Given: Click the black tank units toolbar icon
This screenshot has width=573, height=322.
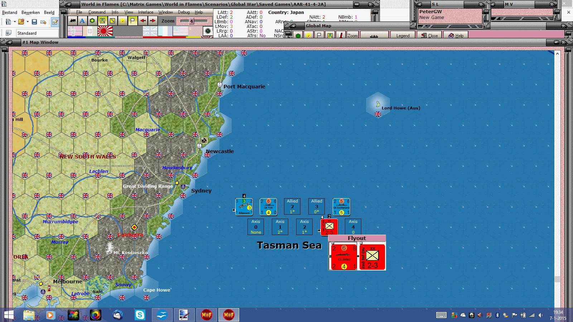Looking at the screenshot, I should point(73,21).
